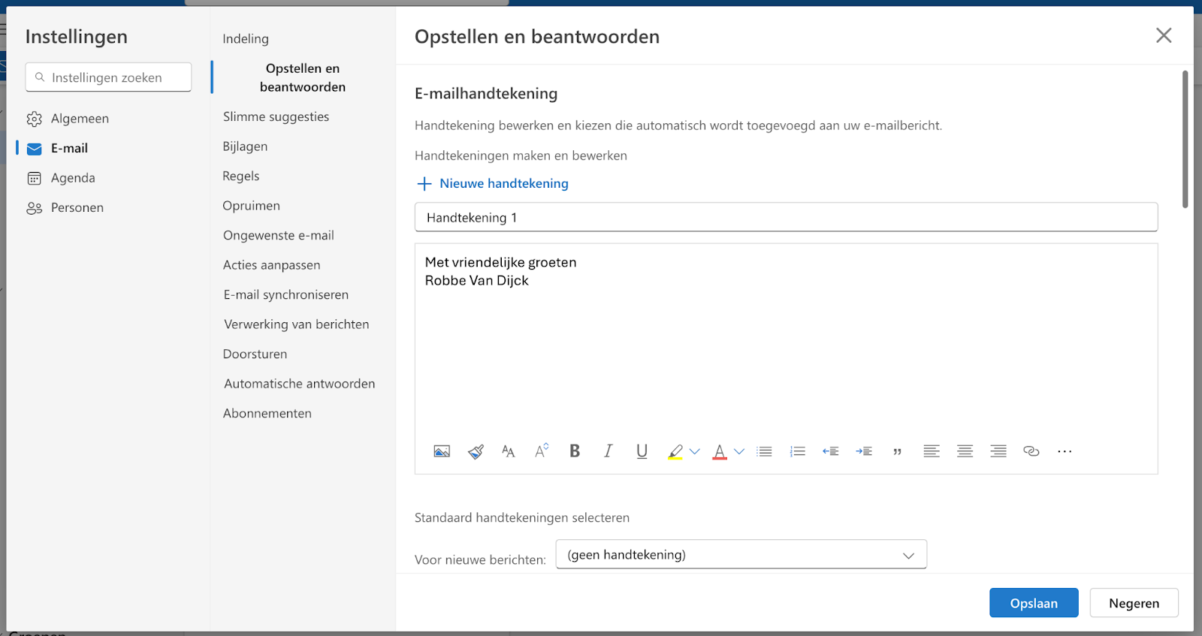The height and width of the screenshot is (636, 1202).
Task: Center the signature text
Action: [965, 451]
